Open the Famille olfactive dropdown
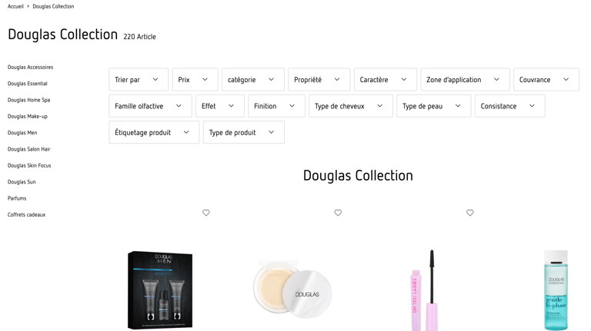 point(150,106)
